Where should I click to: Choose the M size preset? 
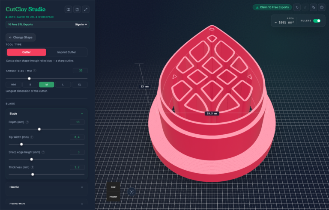pyautogui.click(x=47, y=84)
